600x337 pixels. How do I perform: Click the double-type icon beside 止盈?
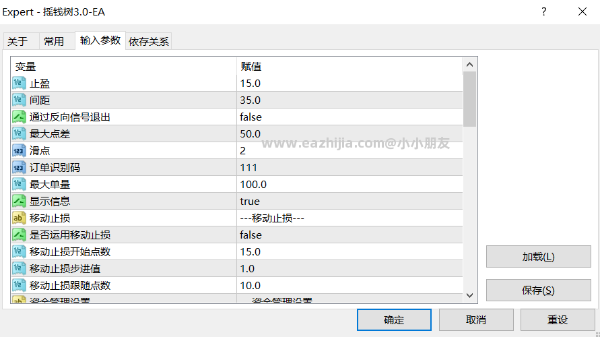click(x=19, y=83)
